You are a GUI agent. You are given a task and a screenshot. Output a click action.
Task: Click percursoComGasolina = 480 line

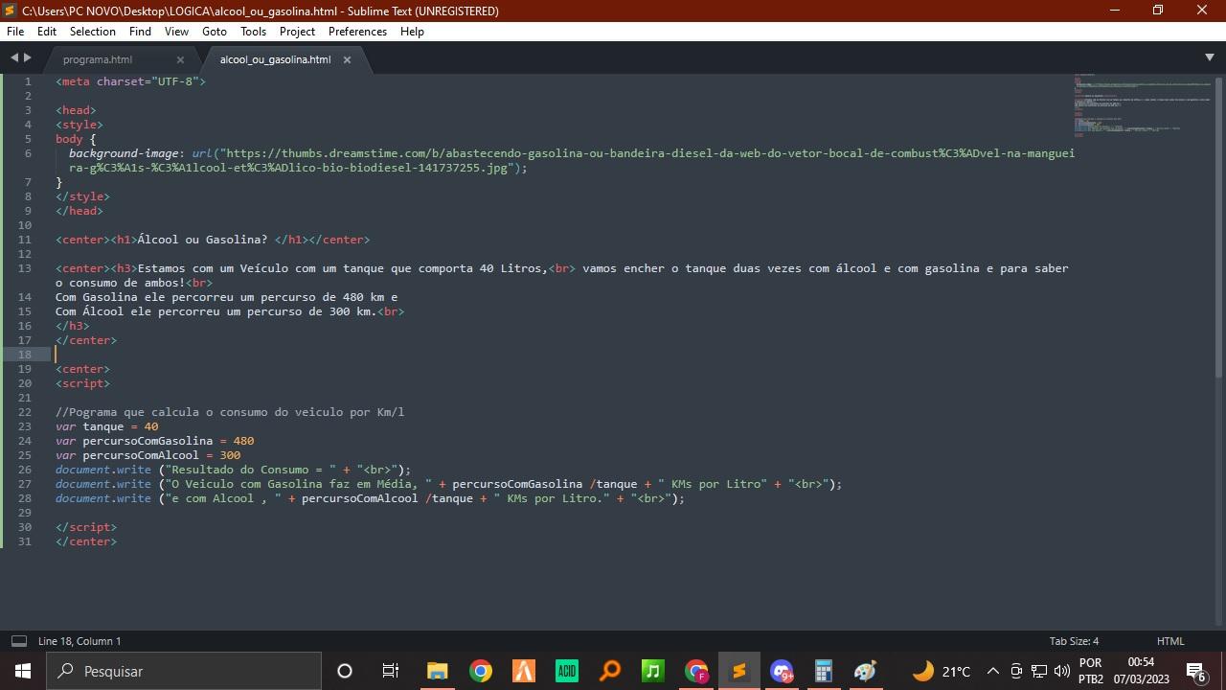(x=155, y=441)
